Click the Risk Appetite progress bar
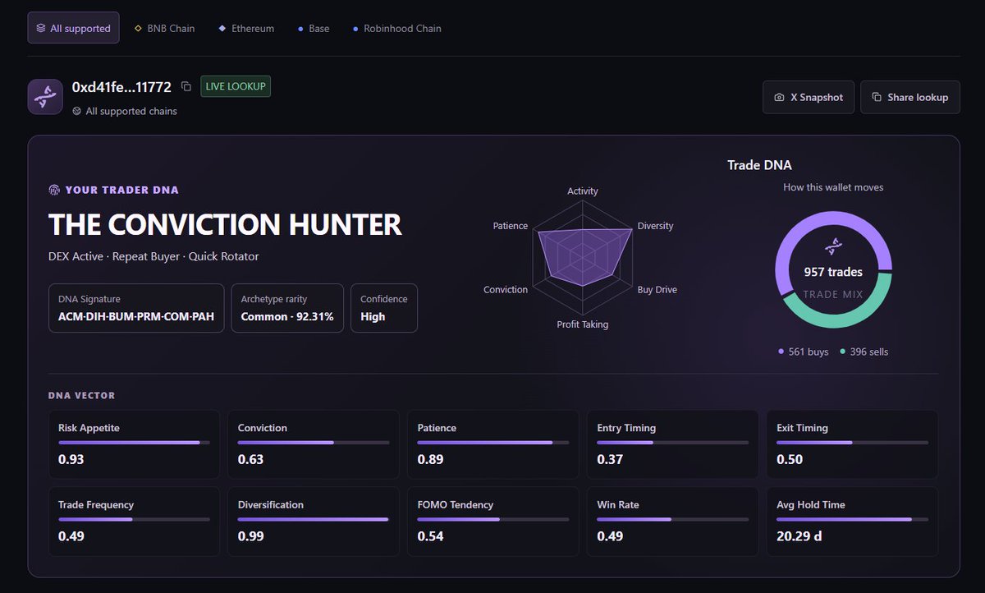This screenshot has width=985, height=593. tap(134, 443)
